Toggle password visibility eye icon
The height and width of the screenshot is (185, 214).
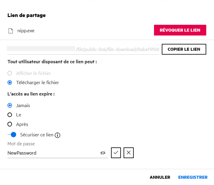[103, 153]
